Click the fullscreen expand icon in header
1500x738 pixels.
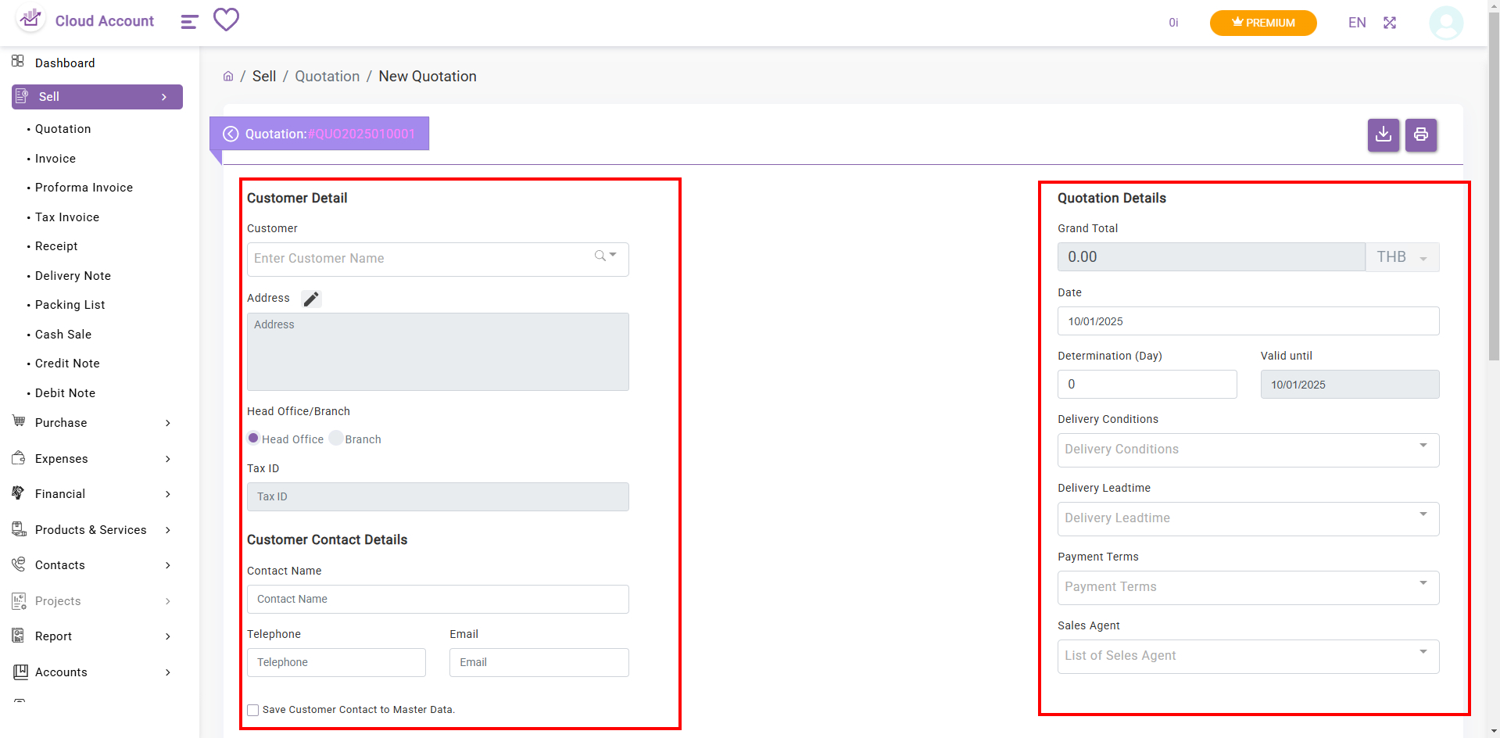1389,23
